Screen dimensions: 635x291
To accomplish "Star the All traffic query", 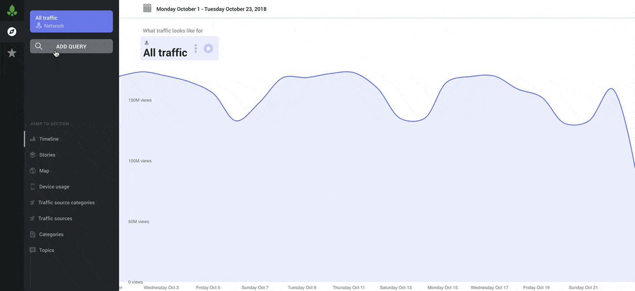I will [x=208, y=48].
